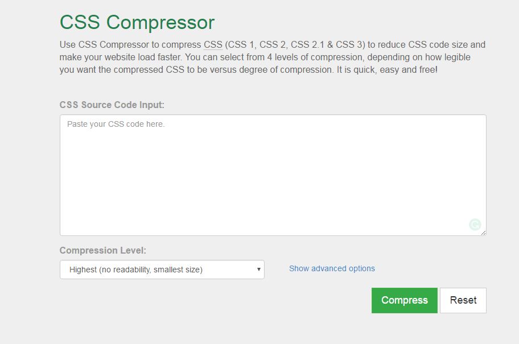The width and height of the screenshot is (519, 344).
Task: Click the CSS Source Code Input label
Action: pyautogui.click(x=112, y=105)
